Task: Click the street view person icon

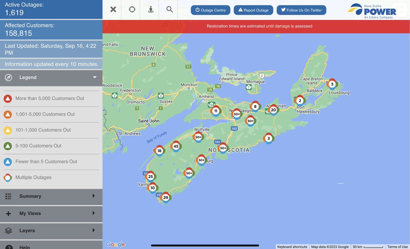Action: (x=151, y=10)
